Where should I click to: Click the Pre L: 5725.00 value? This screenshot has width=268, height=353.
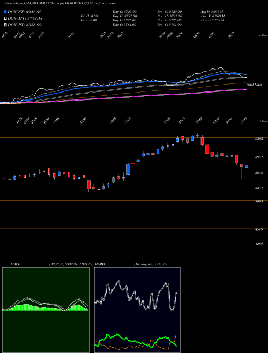[169, 20]
